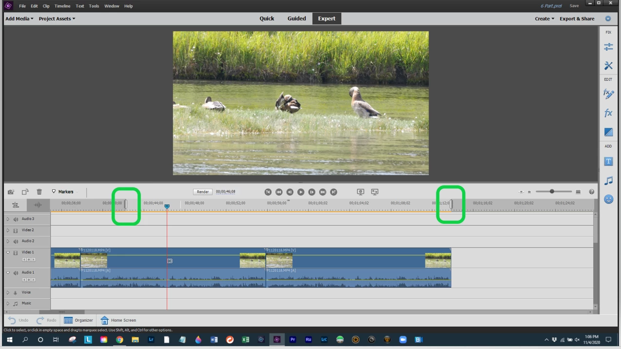Open the Add Media dropdown

pos(19,18)
